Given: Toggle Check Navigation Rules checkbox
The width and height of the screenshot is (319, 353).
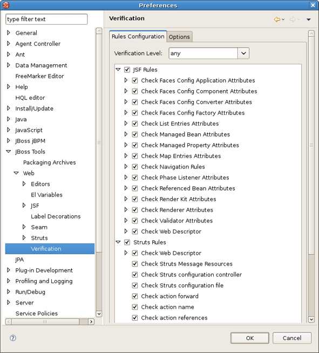Looking at the screenshot, I should tap(135, 167).
